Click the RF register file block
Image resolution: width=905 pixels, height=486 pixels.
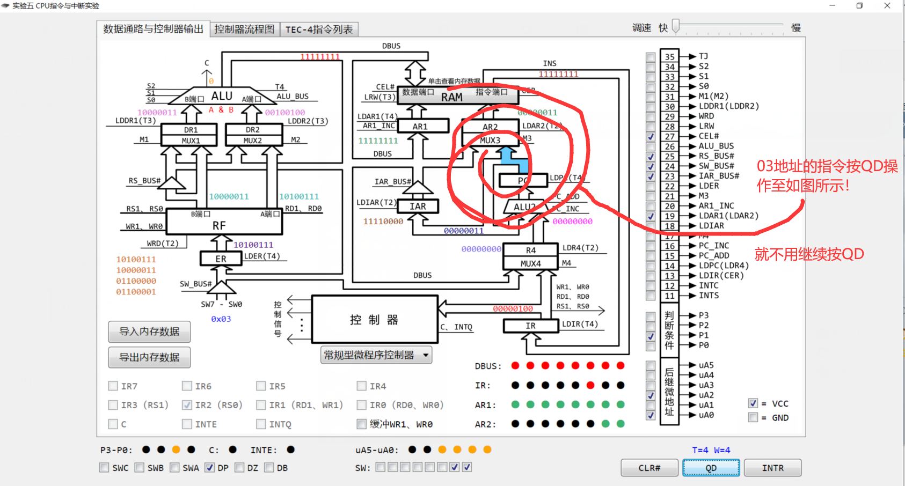coord(224,222)
